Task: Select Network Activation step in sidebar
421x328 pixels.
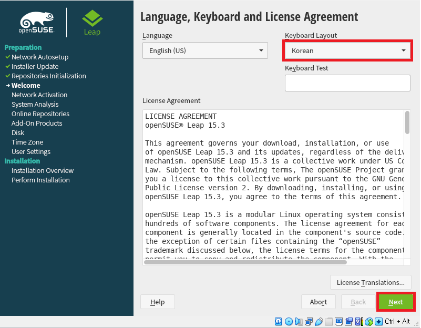Action: 39,95
